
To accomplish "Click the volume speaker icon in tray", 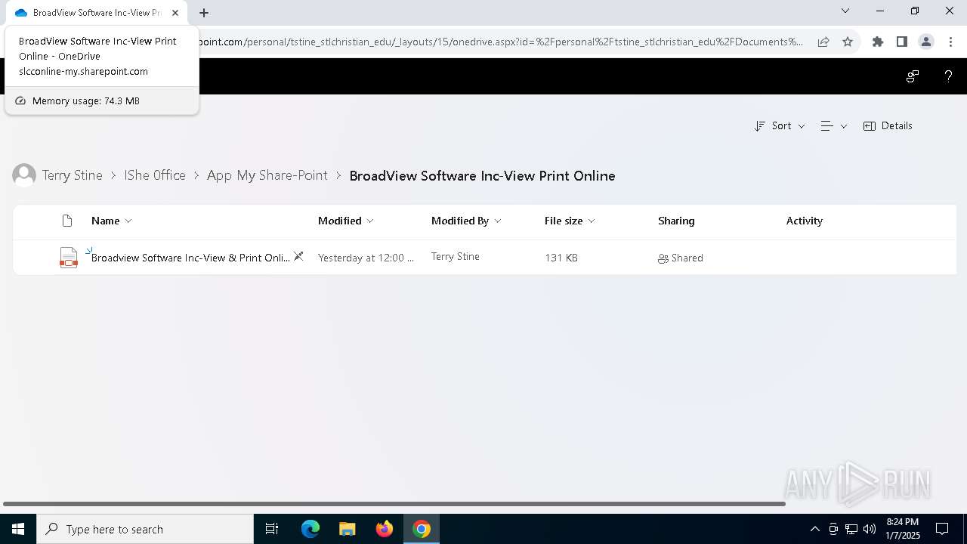I will tap(870, 529).
